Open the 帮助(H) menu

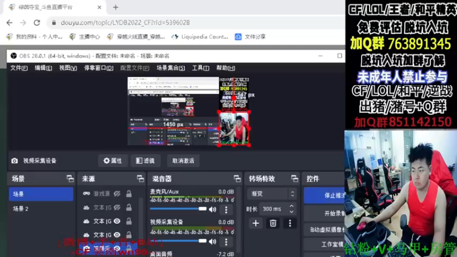226,68
